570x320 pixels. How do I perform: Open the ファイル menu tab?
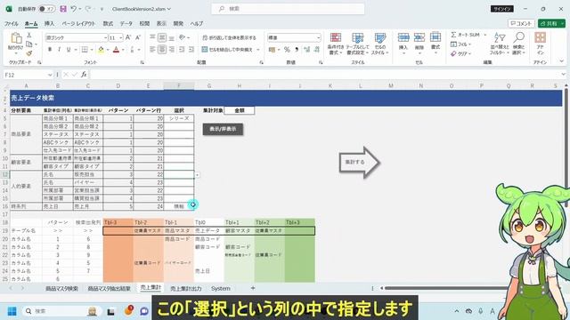[x=12, y=24]
